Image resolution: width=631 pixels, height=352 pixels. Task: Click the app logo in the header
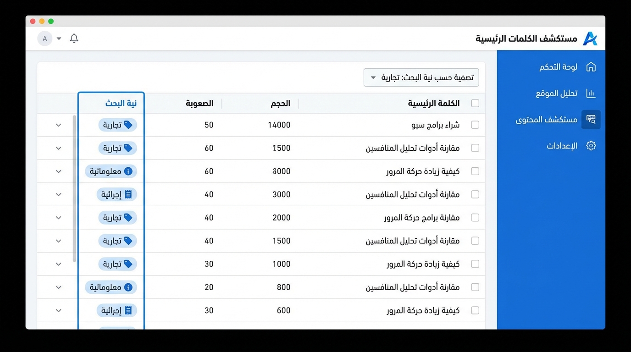click(x=591, y=38)
